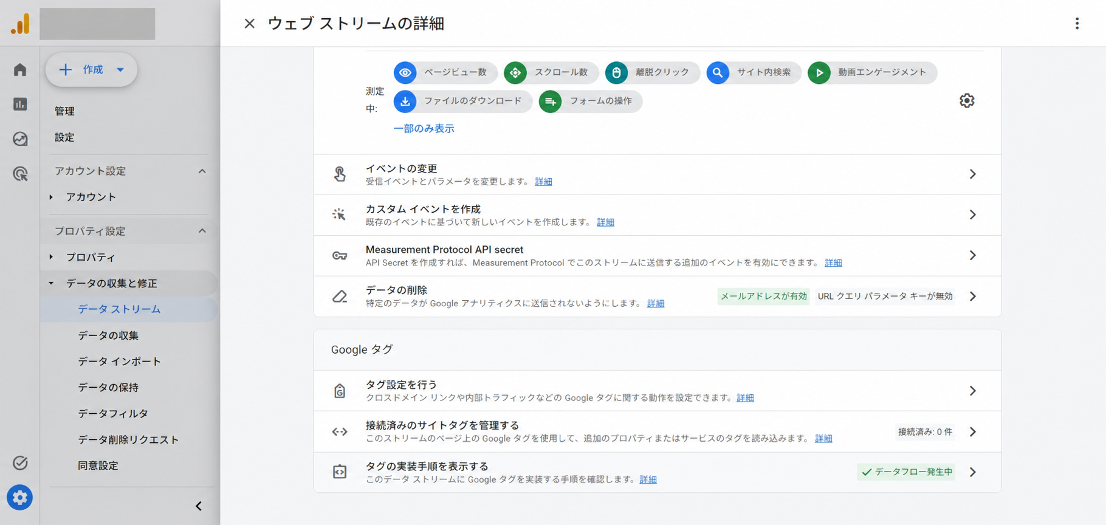The width and height of the screenshot is (1106, 525).
Task: Open the Explore icon in sidebar
Action: [x=20, y=139]
